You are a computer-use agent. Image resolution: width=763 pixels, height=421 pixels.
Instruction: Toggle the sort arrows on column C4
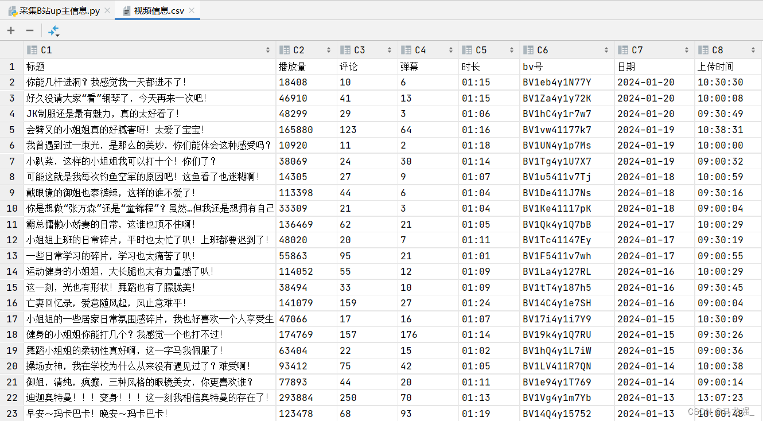coord(451,50)
